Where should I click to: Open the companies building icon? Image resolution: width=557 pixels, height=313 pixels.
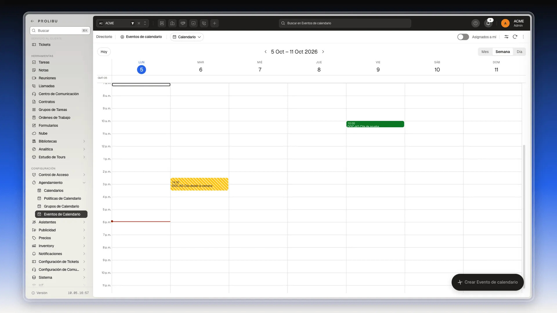click(x=172, y=23)
